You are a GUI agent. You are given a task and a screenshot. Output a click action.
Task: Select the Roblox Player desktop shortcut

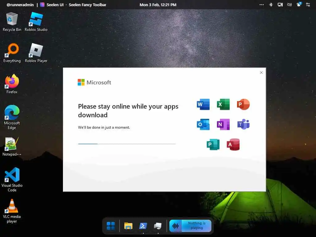tap(36, 53)
